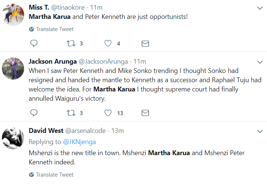Click Jackson Arunga's profile picture

13,69
